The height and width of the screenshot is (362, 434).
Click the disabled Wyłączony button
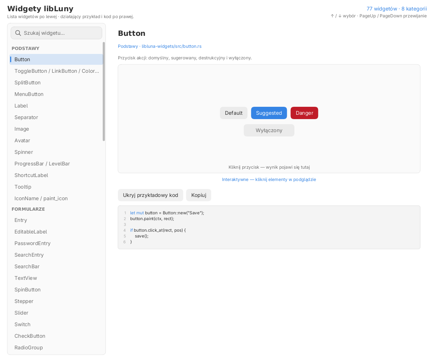tap(269, 130)
